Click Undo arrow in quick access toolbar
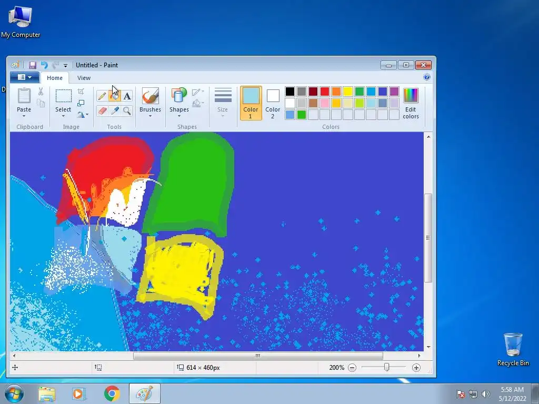 [44, 65]
